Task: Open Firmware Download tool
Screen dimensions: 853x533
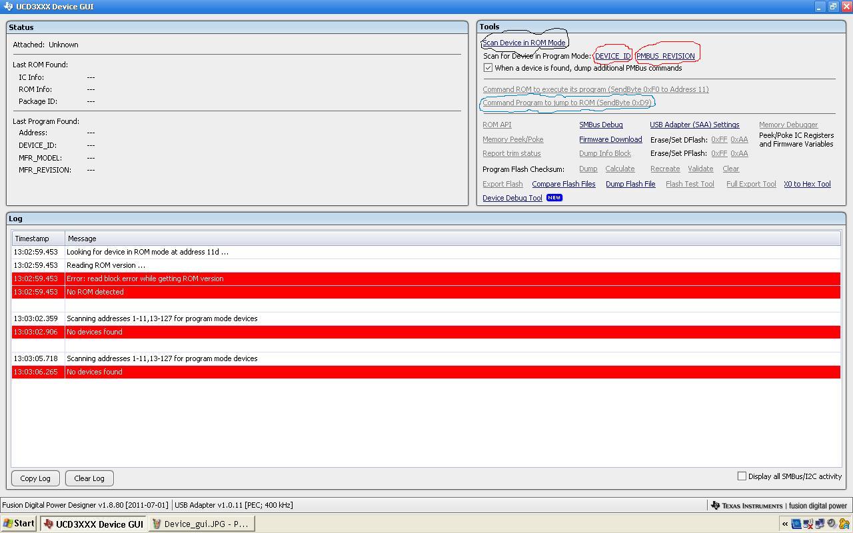Action: point(610,139)
